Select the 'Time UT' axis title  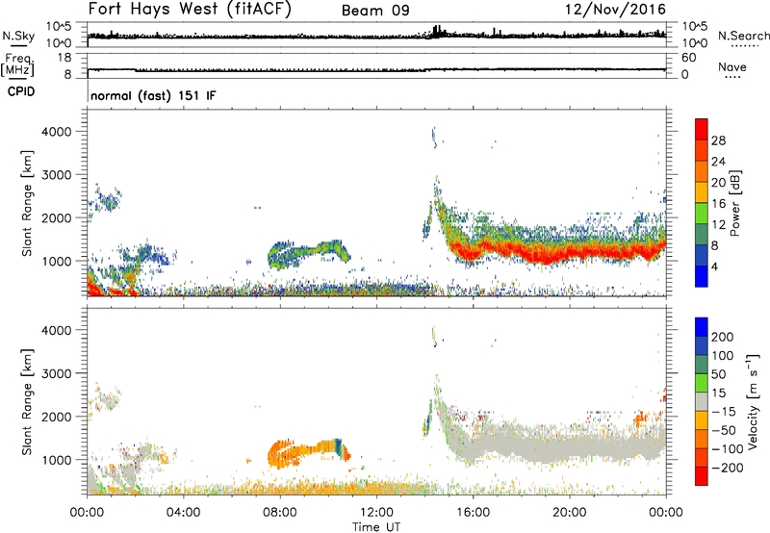[376, 526]
